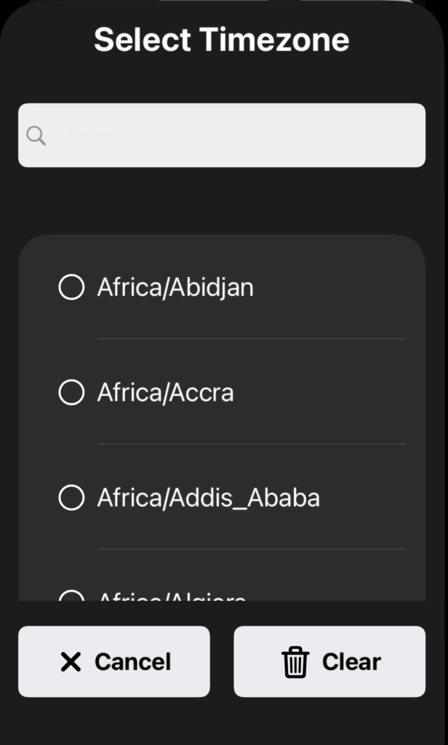Viewport: 448px width, 745px height.
Task: Select the partially visible Africa/Algiers radio
Action: point(71,597)
